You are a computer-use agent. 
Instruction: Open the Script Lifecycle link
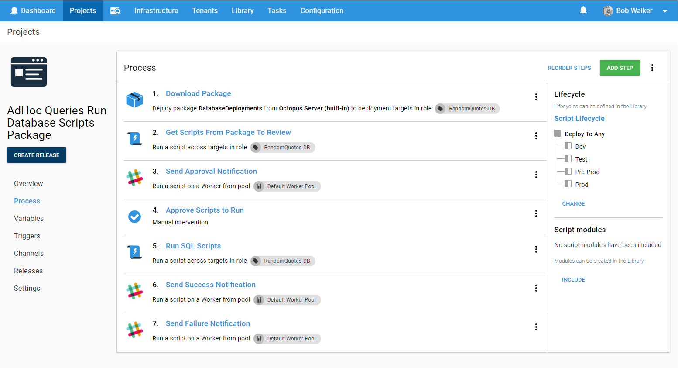point(579,118)
